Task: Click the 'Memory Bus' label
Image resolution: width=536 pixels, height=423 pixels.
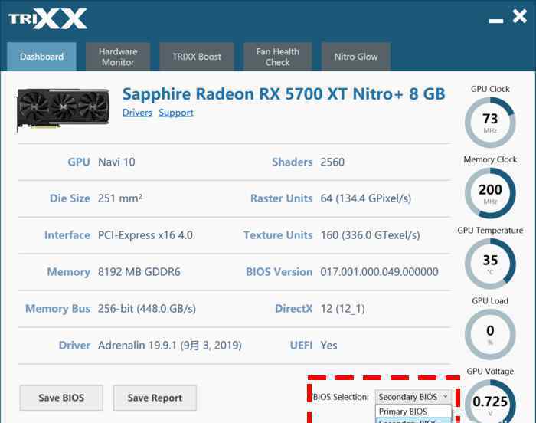Action: pyautogui.click(x=57, y=308)
